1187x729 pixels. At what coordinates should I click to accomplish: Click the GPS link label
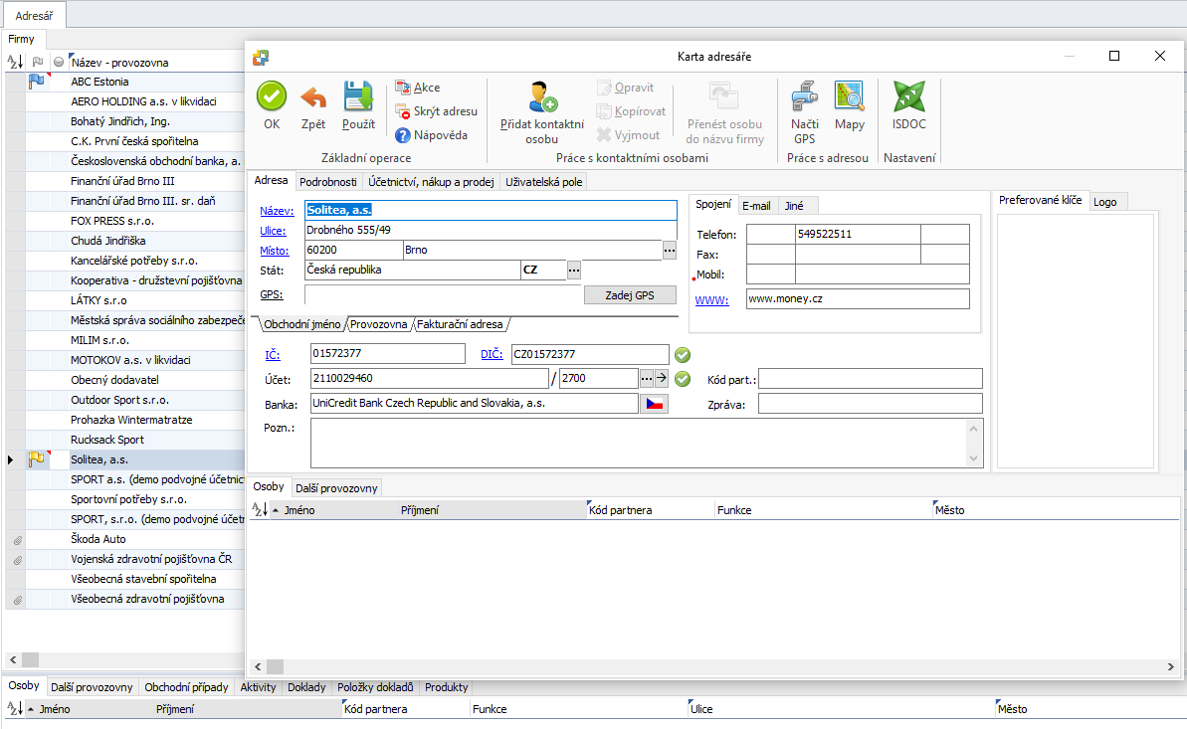click(271, 294)
